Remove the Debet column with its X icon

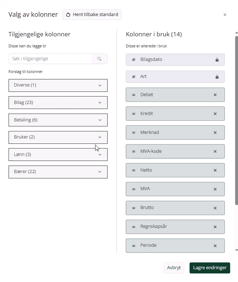click(x=215, y=95)
